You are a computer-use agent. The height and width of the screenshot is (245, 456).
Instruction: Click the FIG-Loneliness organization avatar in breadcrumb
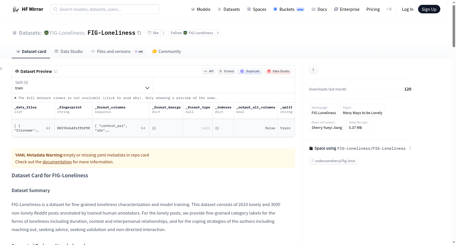46,33
